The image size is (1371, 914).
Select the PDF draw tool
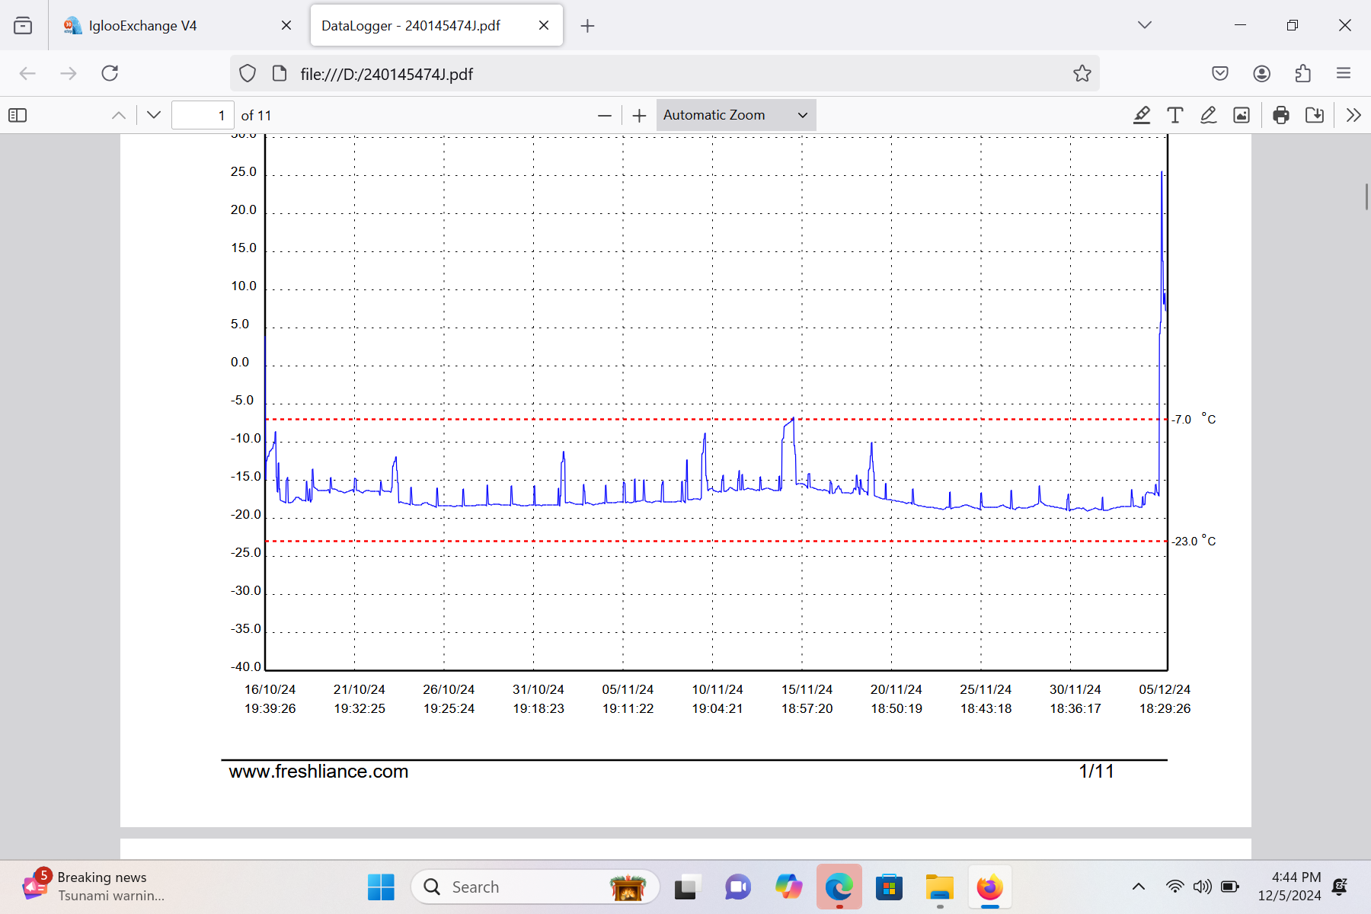[x=1208, y=115]
